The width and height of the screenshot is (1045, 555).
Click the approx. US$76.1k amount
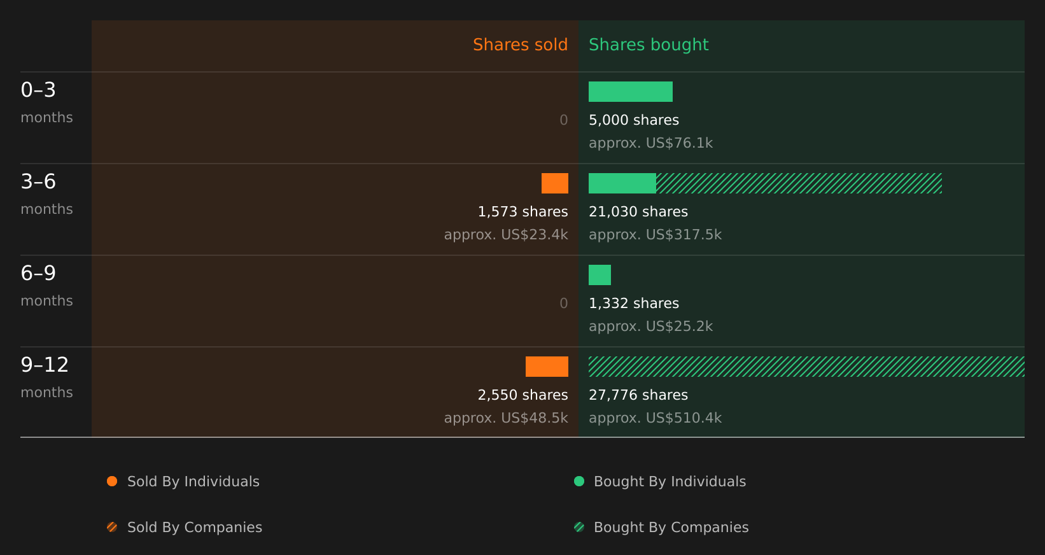click(x=650, y=143)
